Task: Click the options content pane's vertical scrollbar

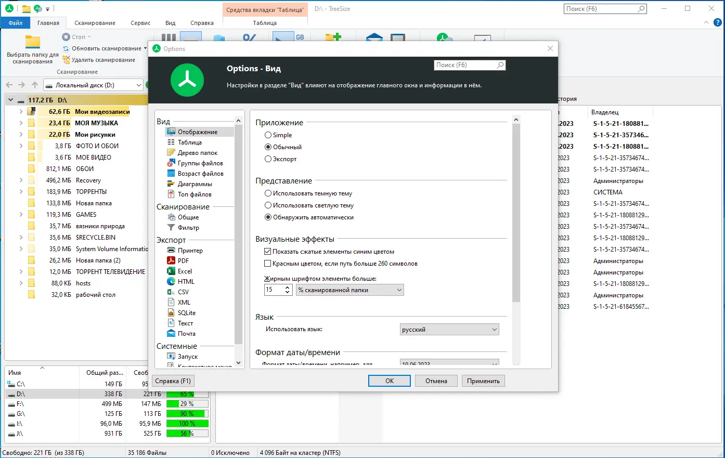Action: 516,239
